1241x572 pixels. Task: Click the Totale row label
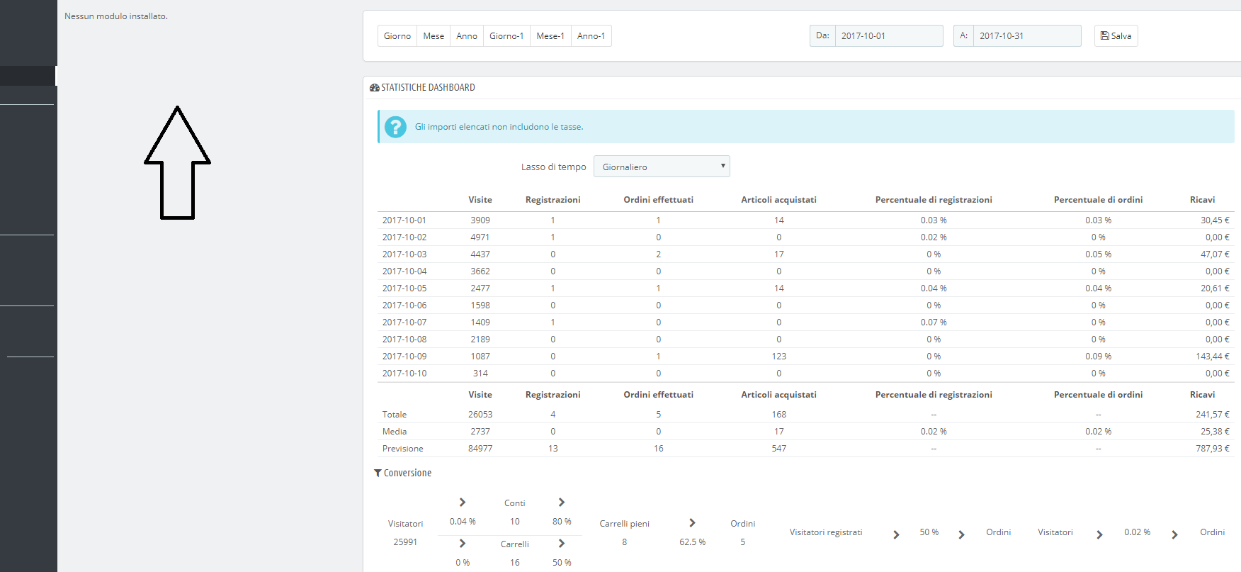(395, 415)
